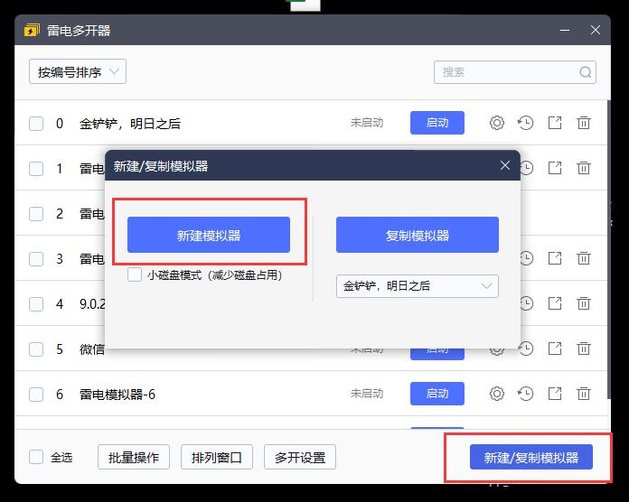Click the magnifier icon in search box
The image size is (629, 502).
point(586,72)
